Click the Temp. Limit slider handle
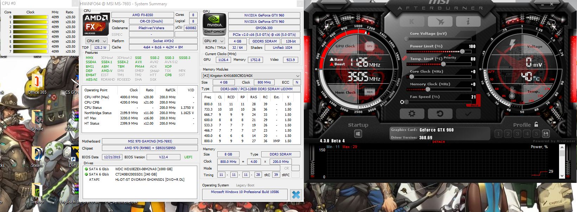 click(x=443, y=64)
